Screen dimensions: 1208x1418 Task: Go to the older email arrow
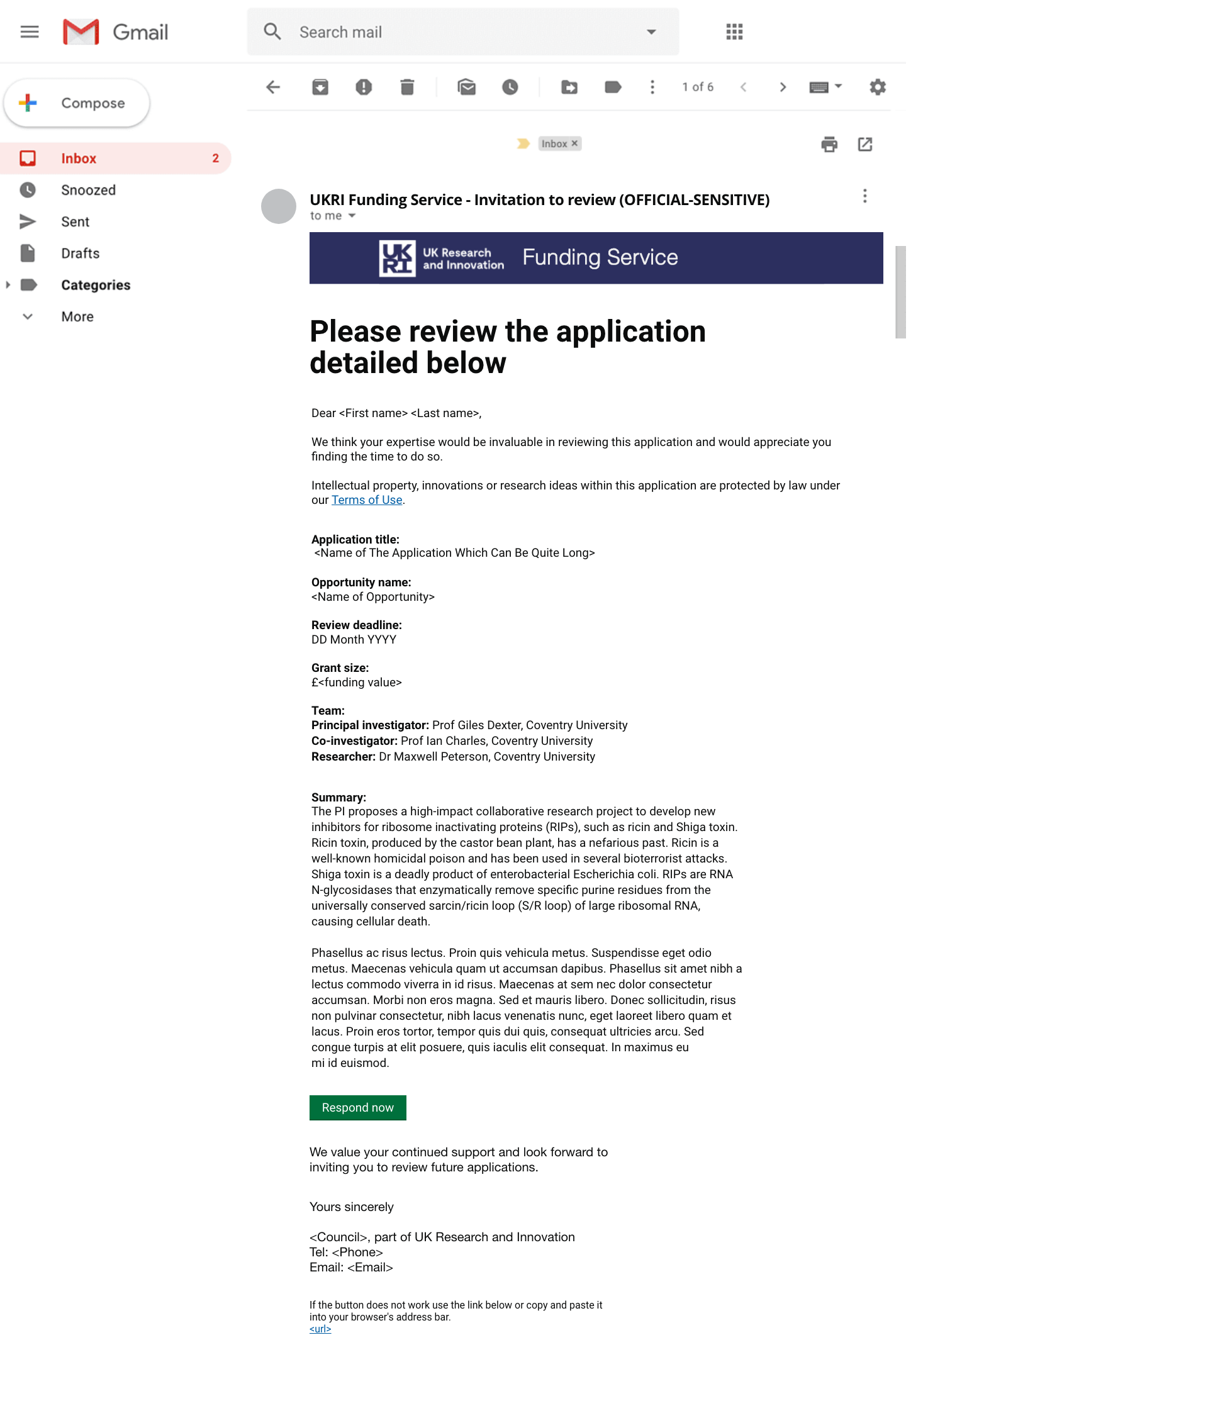coord(783,87)
